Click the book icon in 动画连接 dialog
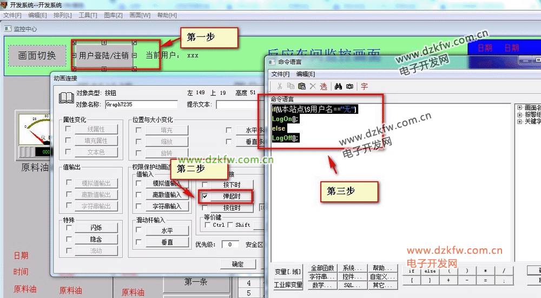 coord(66,98)
